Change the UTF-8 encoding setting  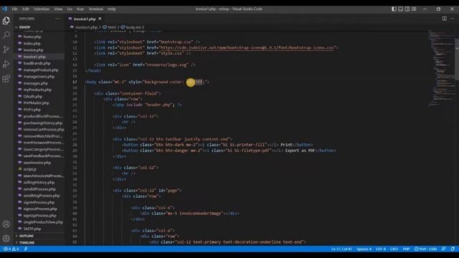coord(381,249)
